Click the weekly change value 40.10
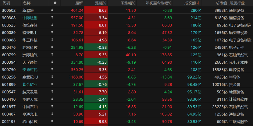This screenshot has height=126, width=253. tap(131, 55)
